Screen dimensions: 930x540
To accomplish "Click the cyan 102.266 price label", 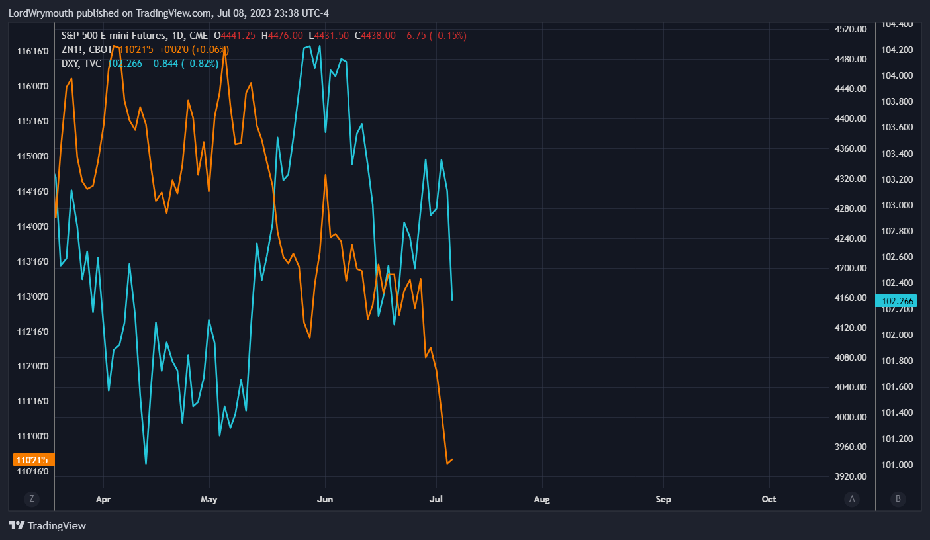I will 896,301.
